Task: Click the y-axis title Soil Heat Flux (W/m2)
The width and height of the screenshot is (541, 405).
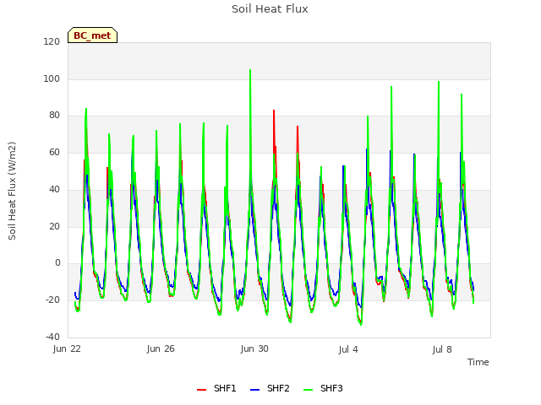Action: [12, 191]
